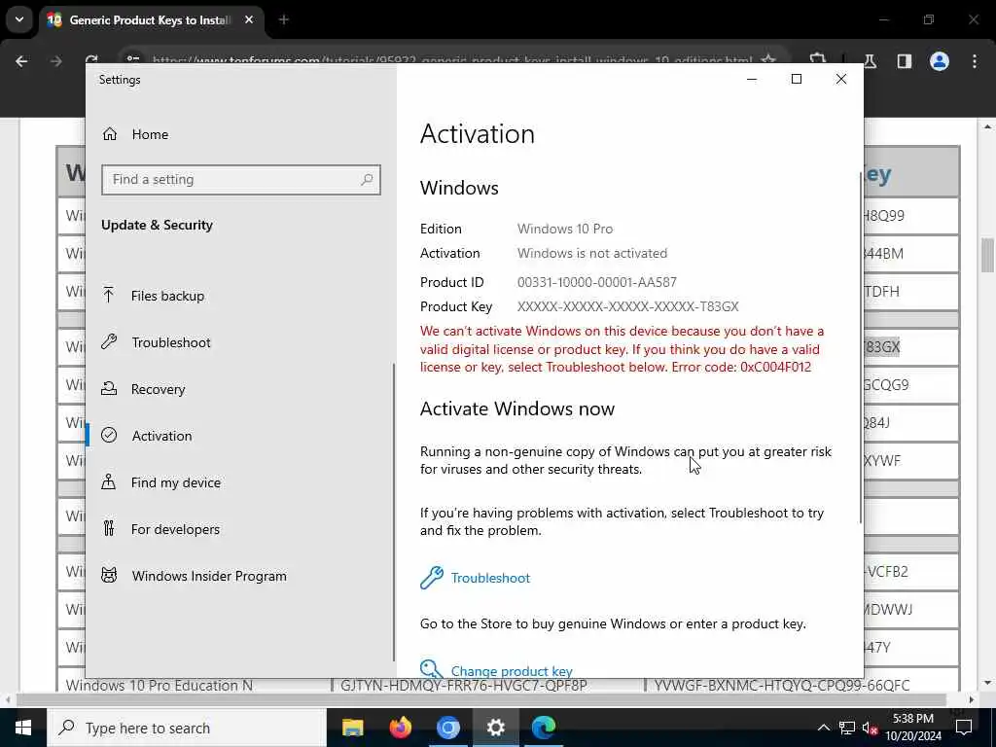Click the browser horizontal scrollbar
Image resolution: width=996 pixels, height=747 pixels.
pos(480,699)
